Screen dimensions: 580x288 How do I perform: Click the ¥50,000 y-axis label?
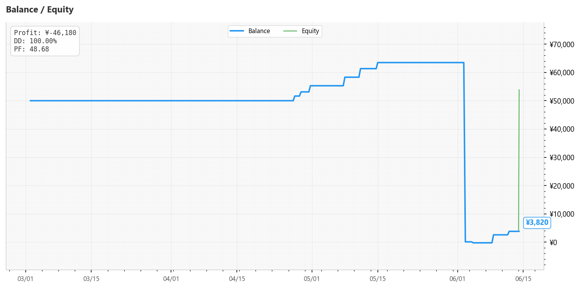[x=562, y=101]
